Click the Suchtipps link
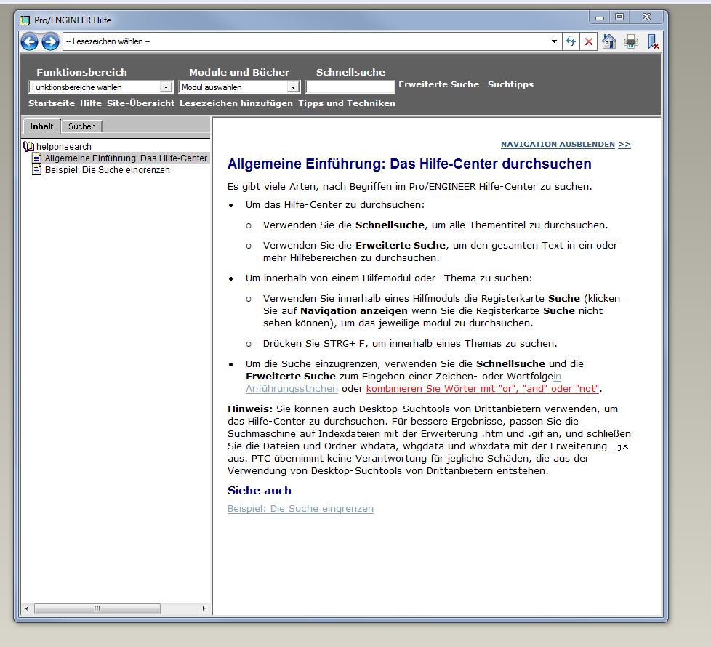The image size is (711, 647). coord(510,84)
